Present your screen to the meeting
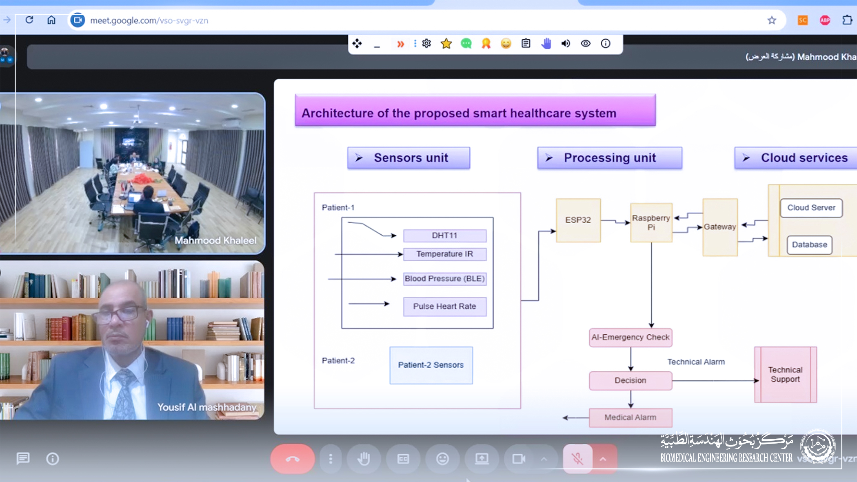This screenshot has width=857, height=482. 482,459
